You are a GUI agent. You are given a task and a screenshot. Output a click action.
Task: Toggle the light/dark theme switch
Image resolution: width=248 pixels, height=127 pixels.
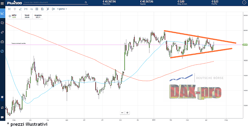[2, 98]
